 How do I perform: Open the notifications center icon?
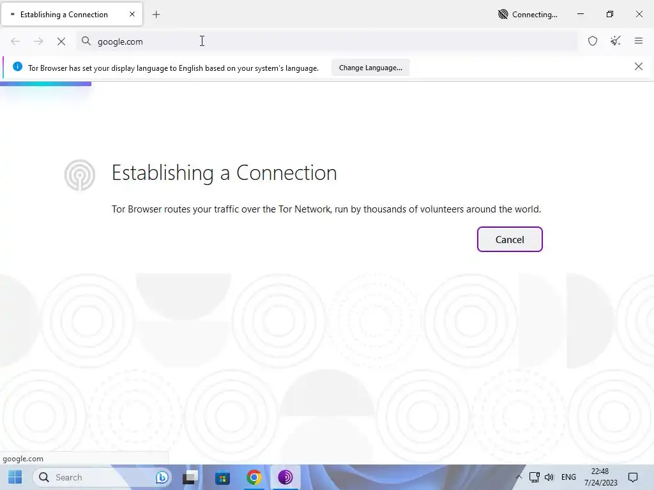[633, 477]
